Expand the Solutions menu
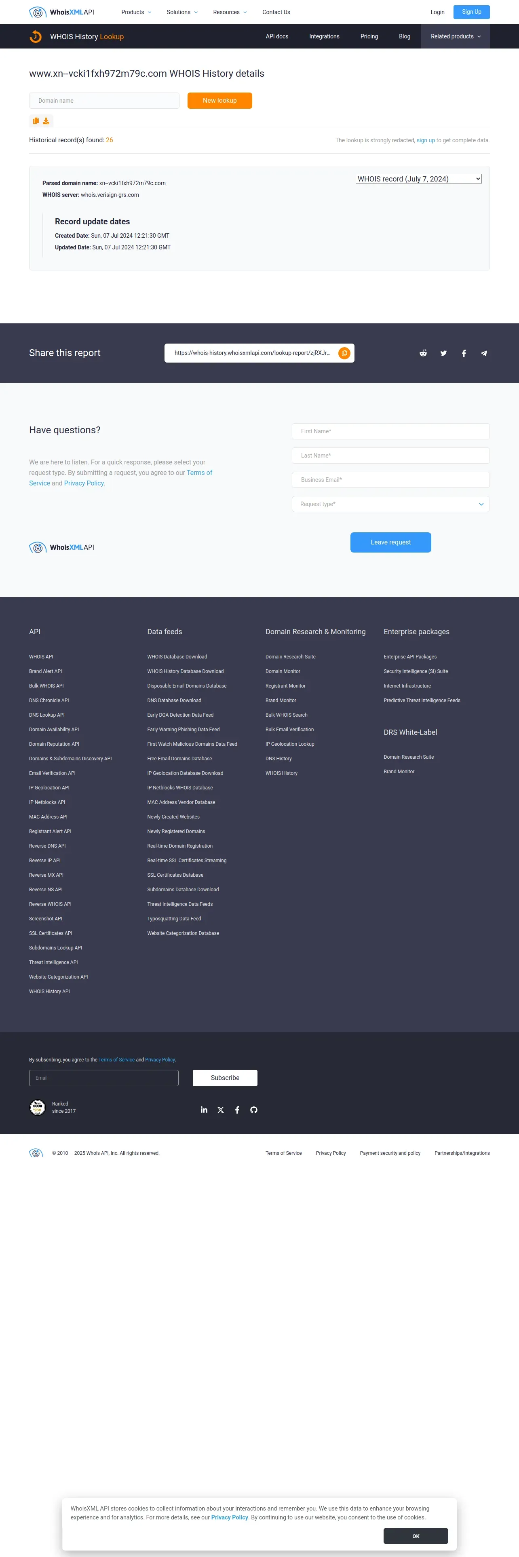 click(182, 12)
